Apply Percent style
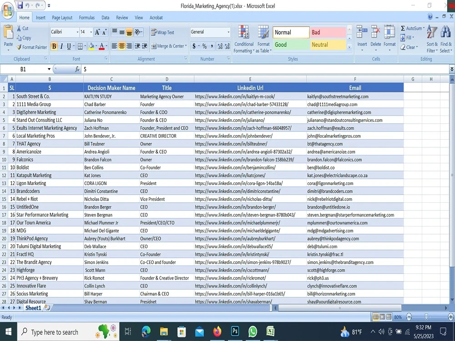Viewport: 455px width, 341px height. [x=205, y=46]
